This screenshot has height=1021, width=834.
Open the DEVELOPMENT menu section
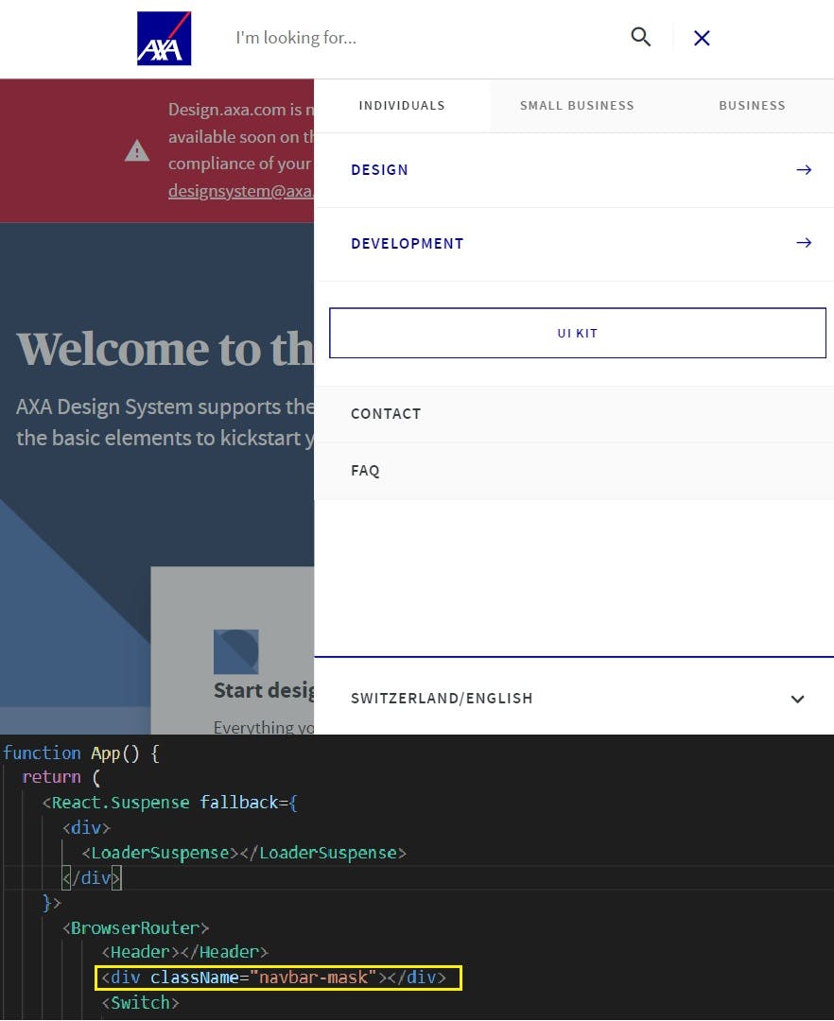pyautogui.click(x=408, y=243)
